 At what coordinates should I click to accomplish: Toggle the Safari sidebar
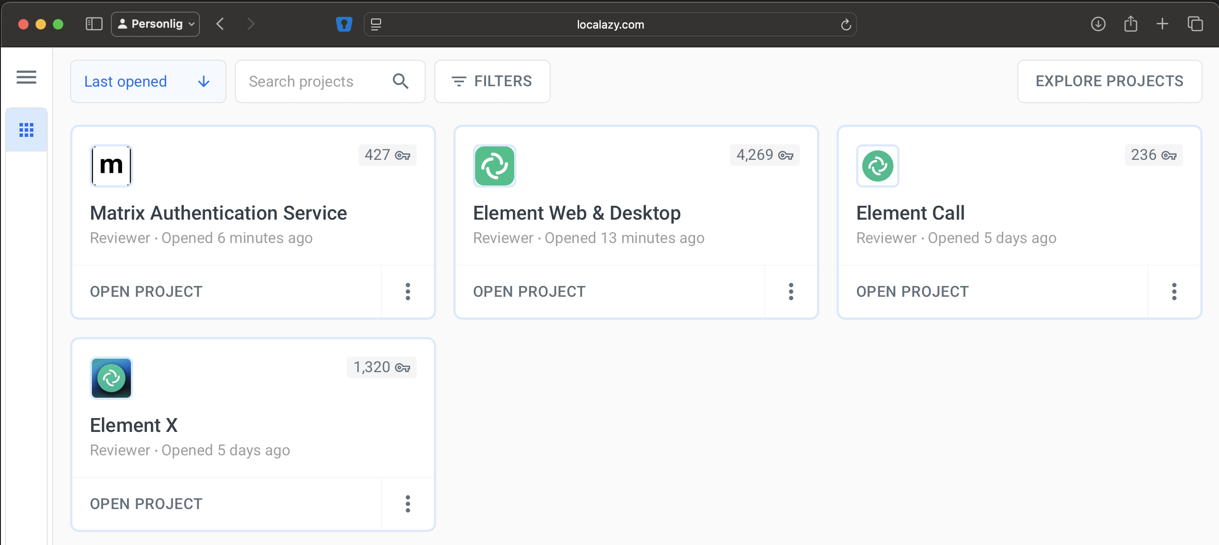(94, 24)
